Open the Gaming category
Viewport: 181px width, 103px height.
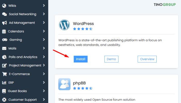(x=16, y=40)
